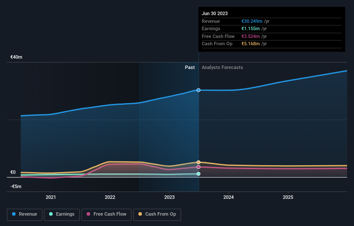The image size is (354, 226).
Task: Click the €40m y-axis label
Action: [x=16, y=57]
